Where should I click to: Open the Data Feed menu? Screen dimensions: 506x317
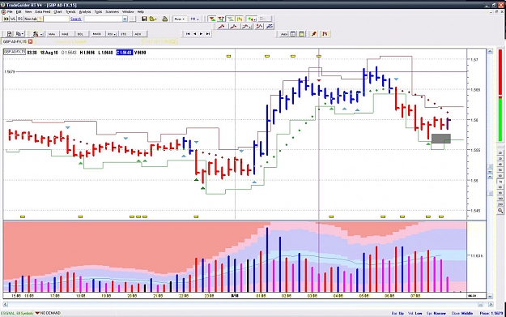[x=43, y=11]
